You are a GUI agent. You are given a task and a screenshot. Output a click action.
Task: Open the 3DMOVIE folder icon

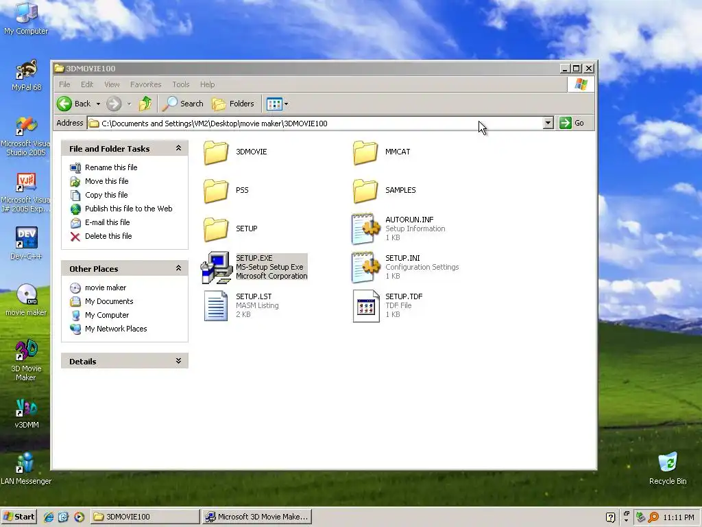coord(216,152)
